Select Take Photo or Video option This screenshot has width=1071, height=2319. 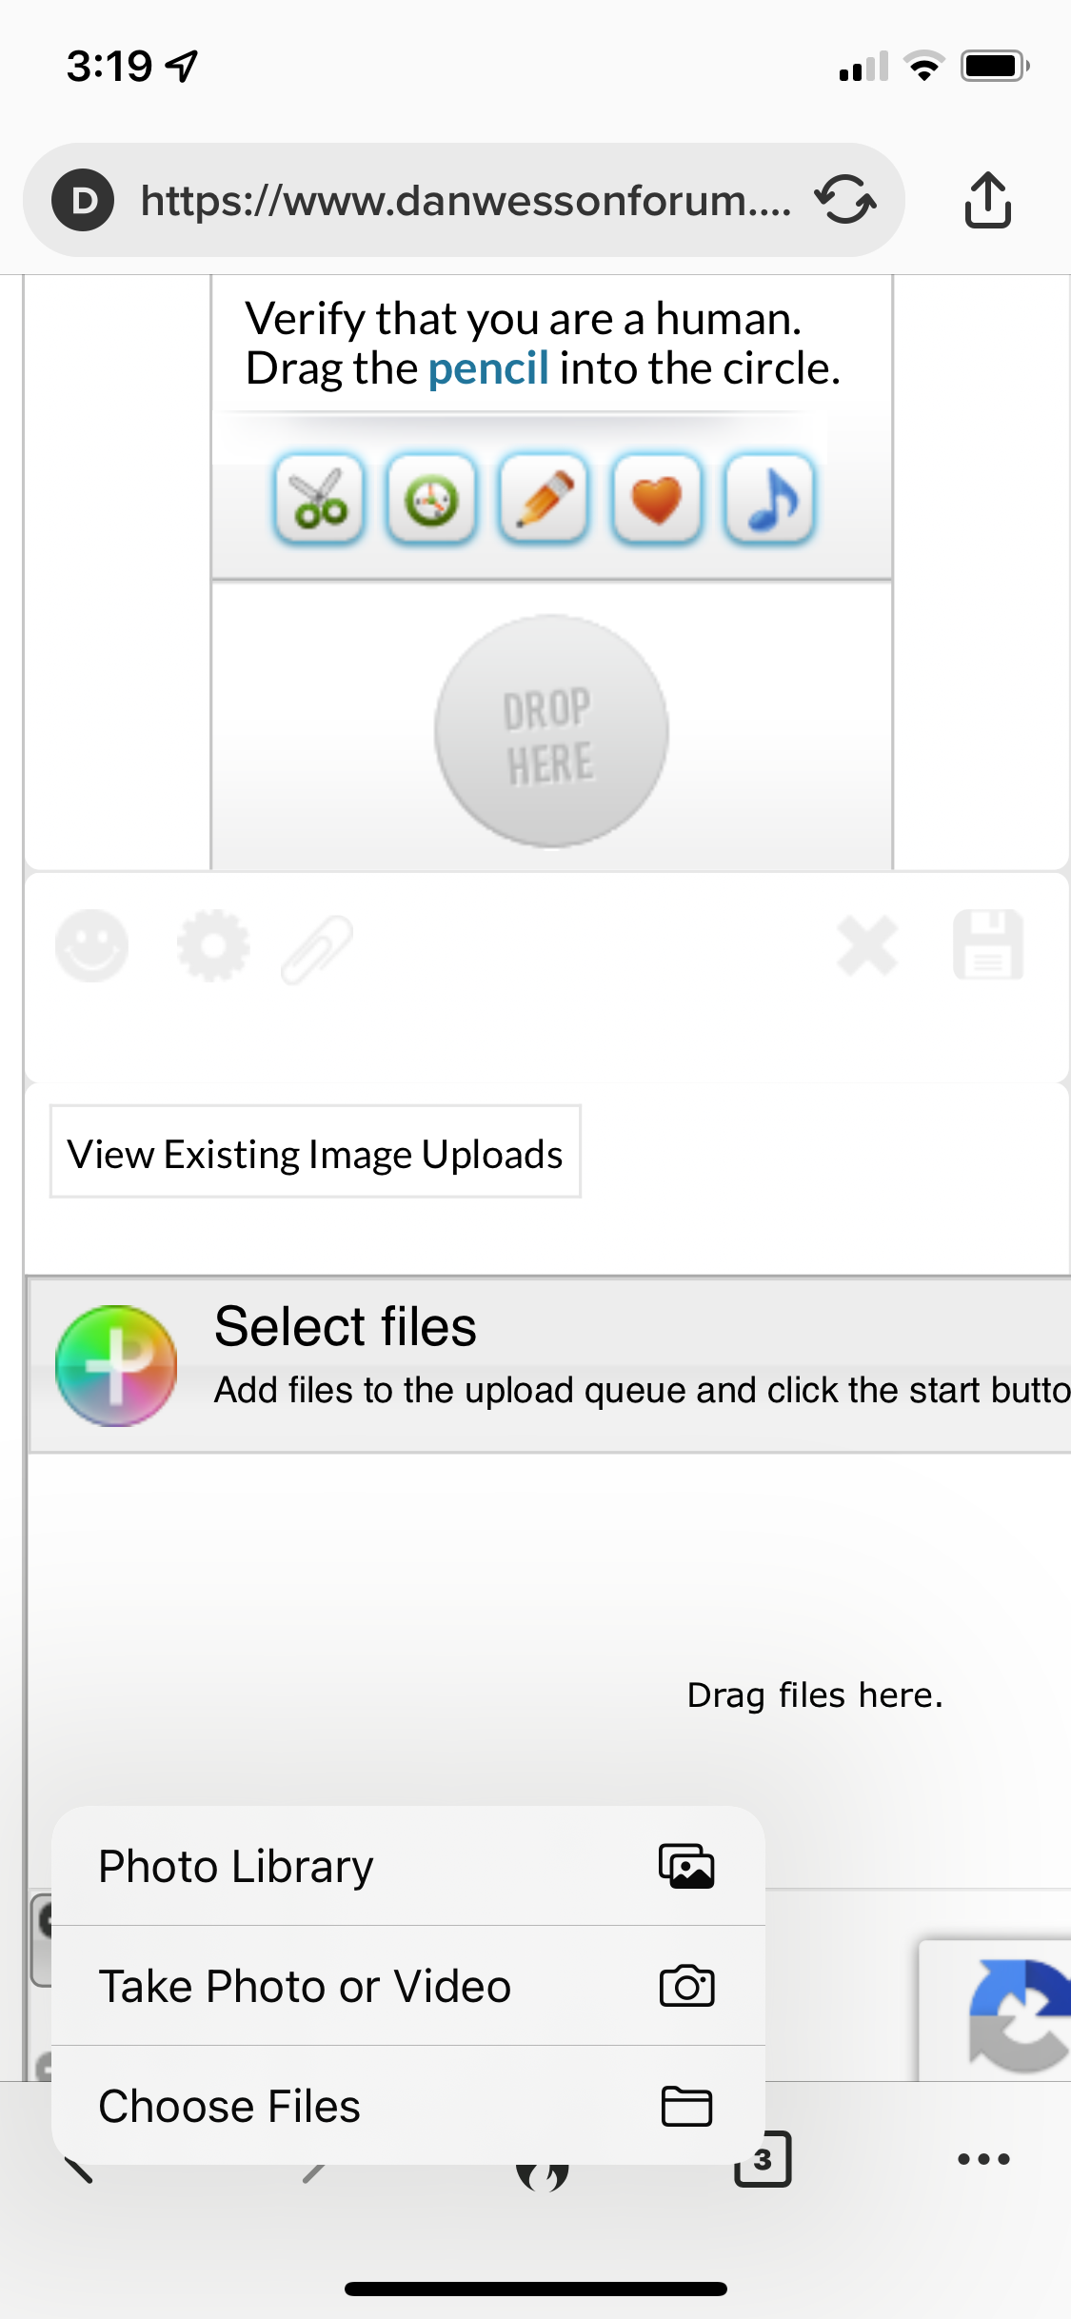408,1986
